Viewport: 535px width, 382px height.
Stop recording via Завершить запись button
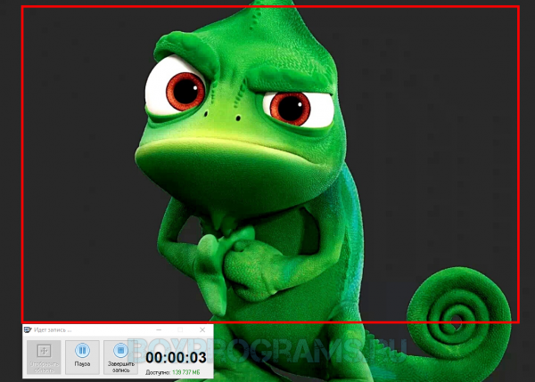pyautogui.click(x=120, y=357)
